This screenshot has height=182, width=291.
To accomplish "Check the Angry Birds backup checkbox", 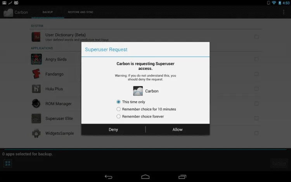I will click(x=256, y=59).
